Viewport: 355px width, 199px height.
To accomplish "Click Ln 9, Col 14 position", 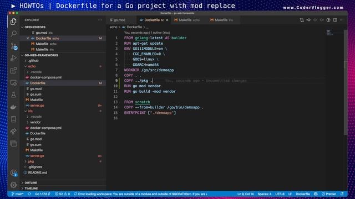I will click(x=245, y=194).
